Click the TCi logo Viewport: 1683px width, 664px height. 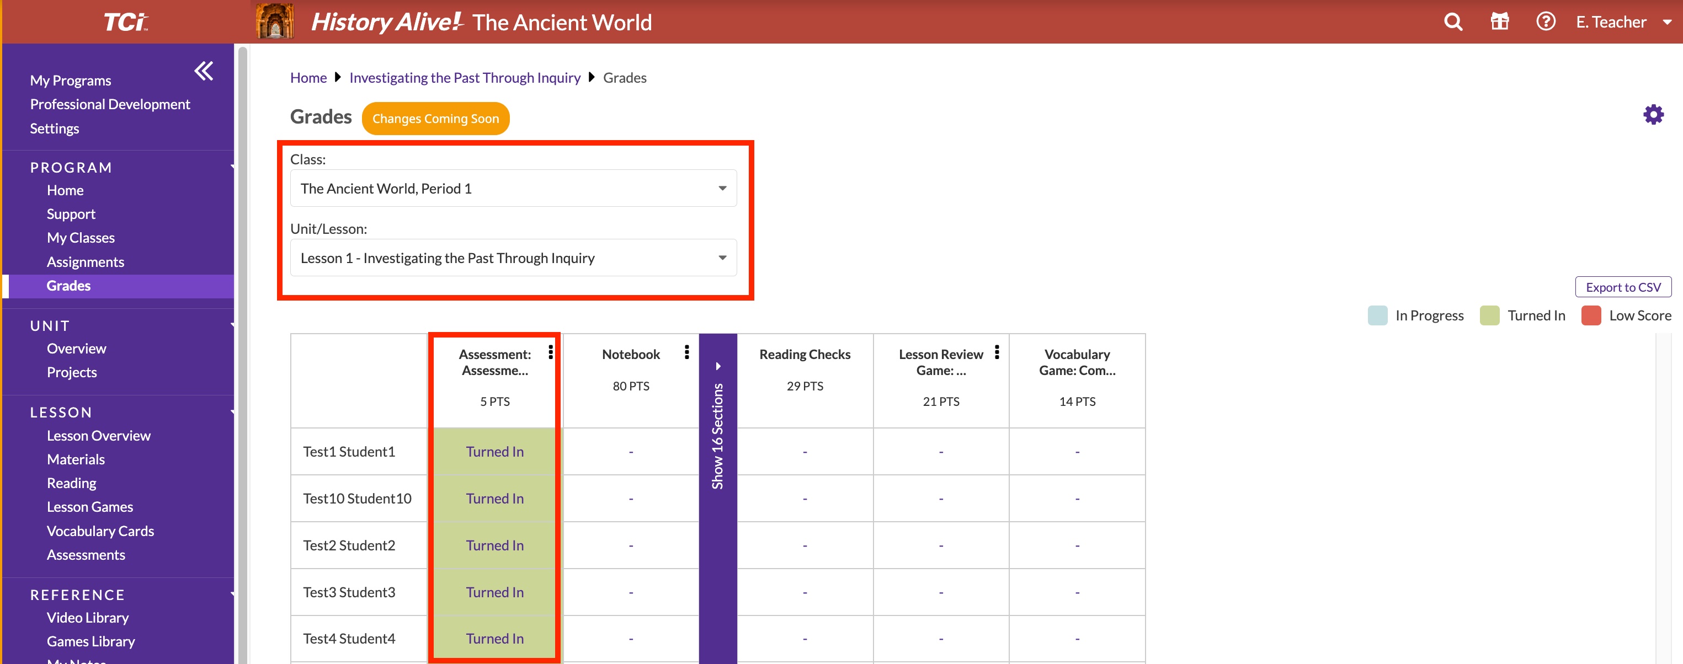tap(125, 22)
